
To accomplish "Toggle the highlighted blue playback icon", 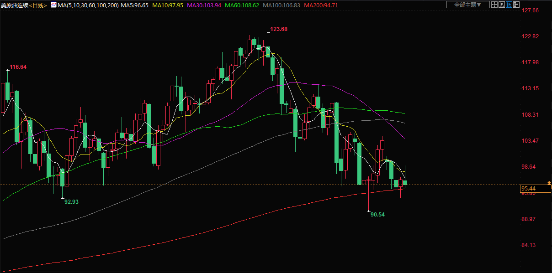I will point(509,5).
